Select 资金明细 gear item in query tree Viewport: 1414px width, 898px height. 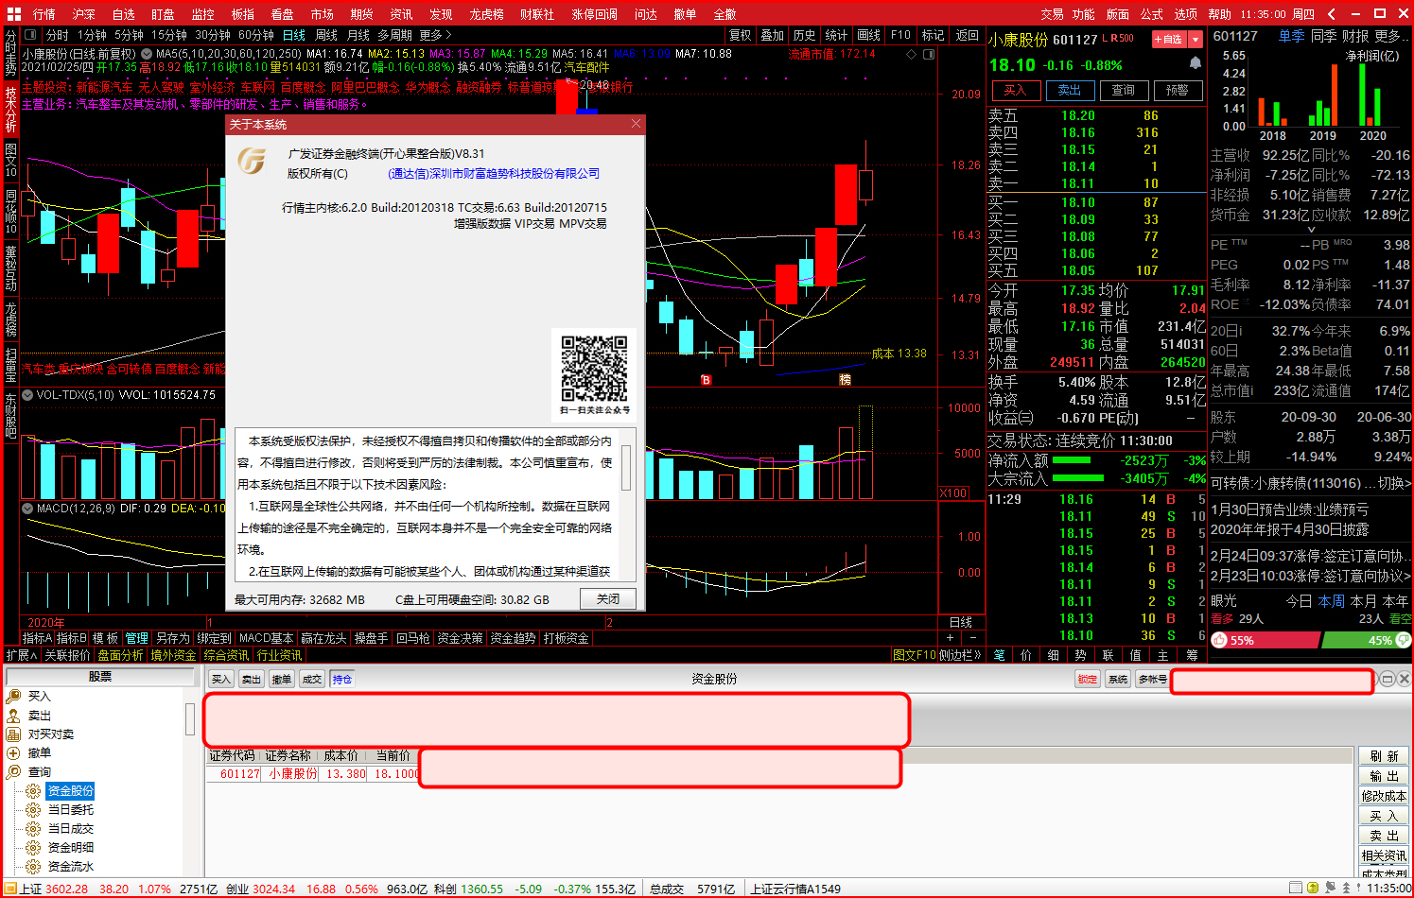[x=61, y=848]
